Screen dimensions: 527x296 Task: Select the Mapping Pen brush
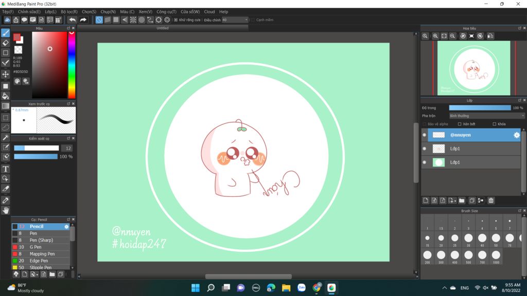click(x=41, y=254)
